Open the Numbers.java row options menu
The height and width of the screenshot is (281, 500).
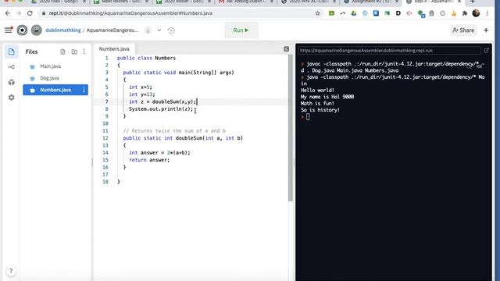[x=84, y=90]
